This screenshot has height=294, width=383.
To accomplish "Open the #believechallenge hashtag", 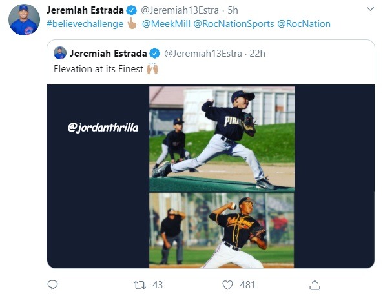I will [85, 24].
